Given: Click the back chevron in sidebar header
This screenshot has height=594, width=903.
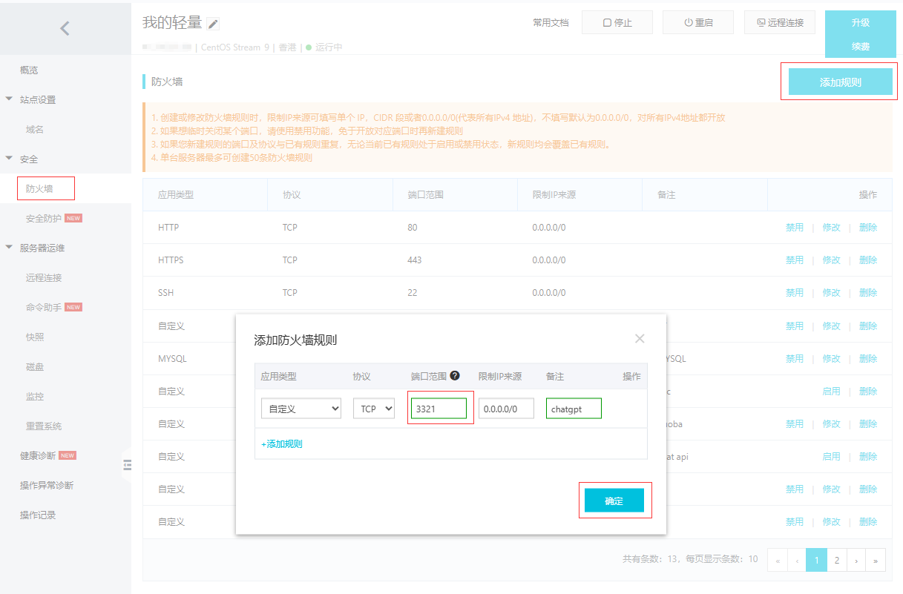Looking at the screenshot, I should tap(65, 29).
